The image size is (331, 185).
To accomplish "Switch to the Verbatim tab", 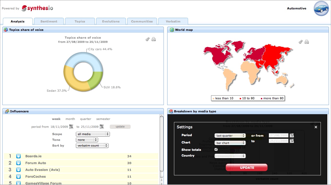I will 173,21.
